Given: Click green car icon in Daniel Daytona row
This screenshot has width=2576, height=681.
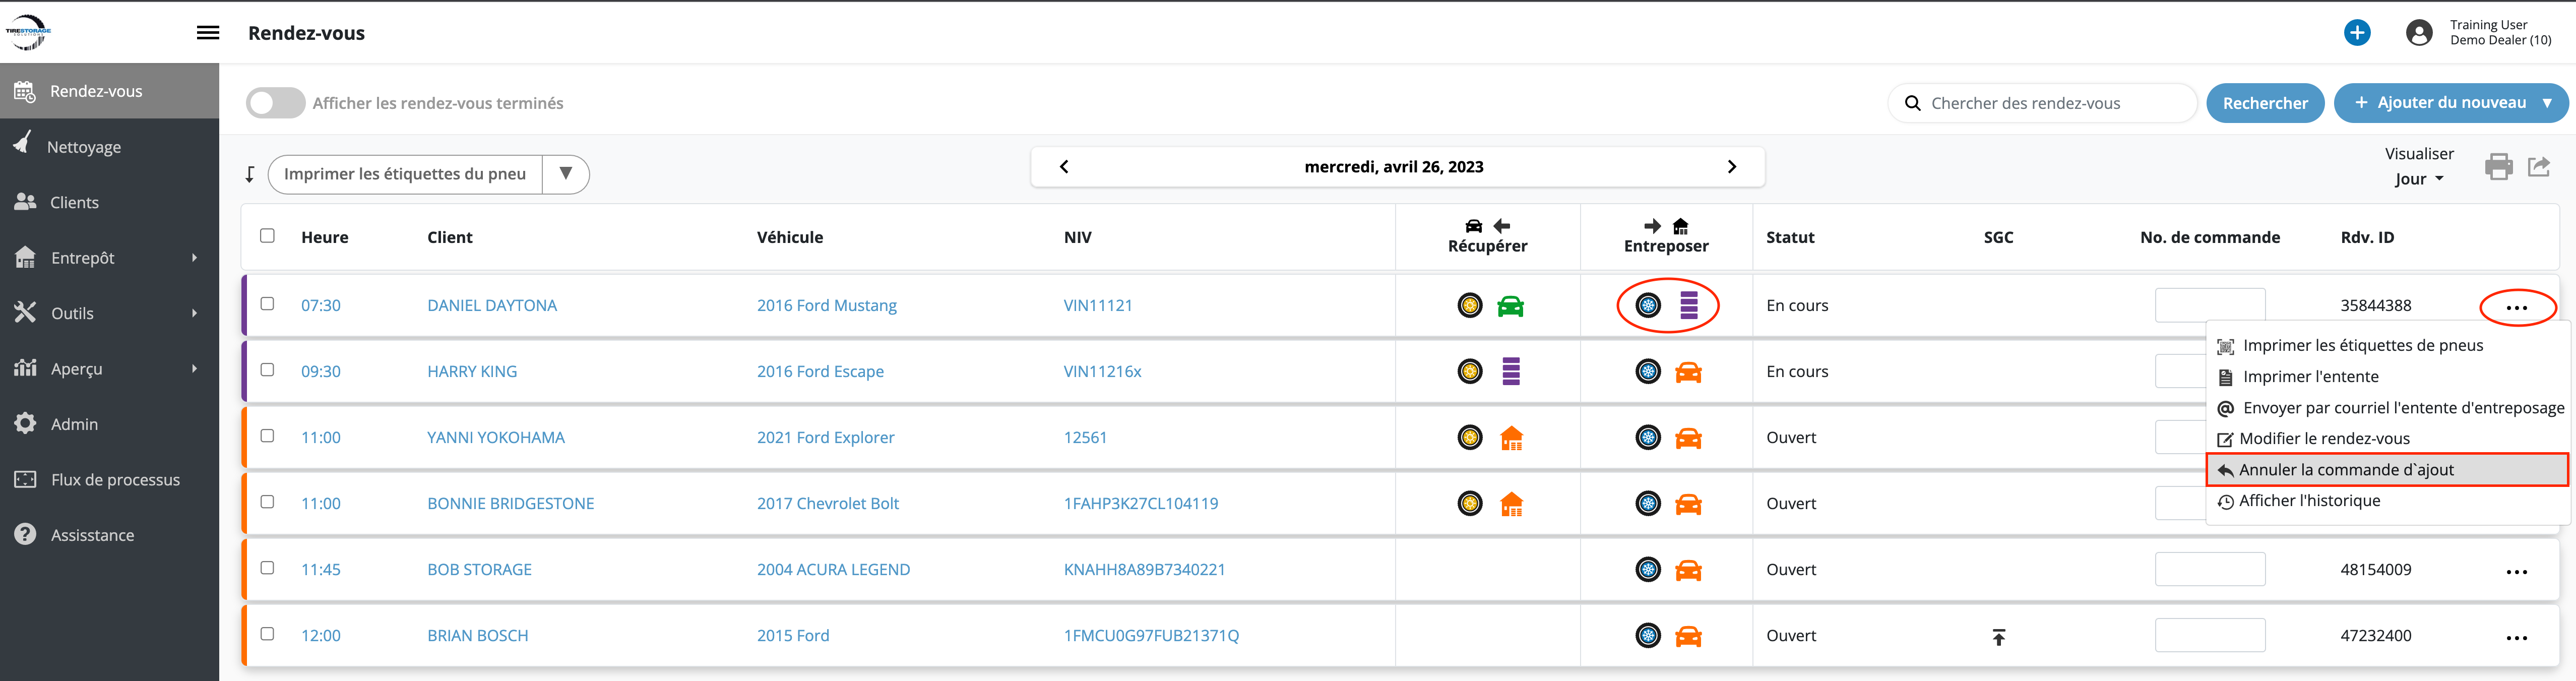Looking at the screenshot, I should (1510, 306).
